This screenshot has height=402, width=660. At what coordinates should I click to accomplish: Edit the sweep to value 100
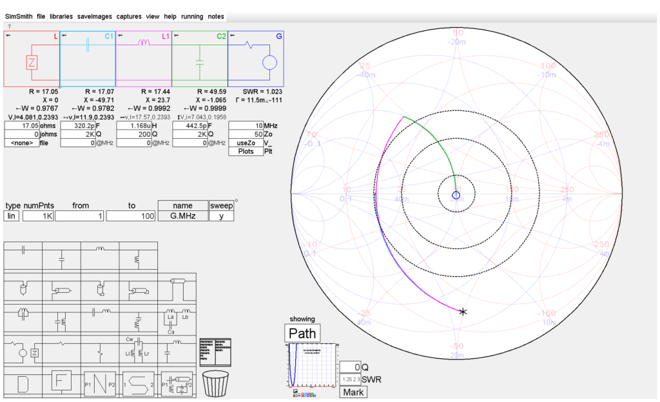tap(131, 216)
